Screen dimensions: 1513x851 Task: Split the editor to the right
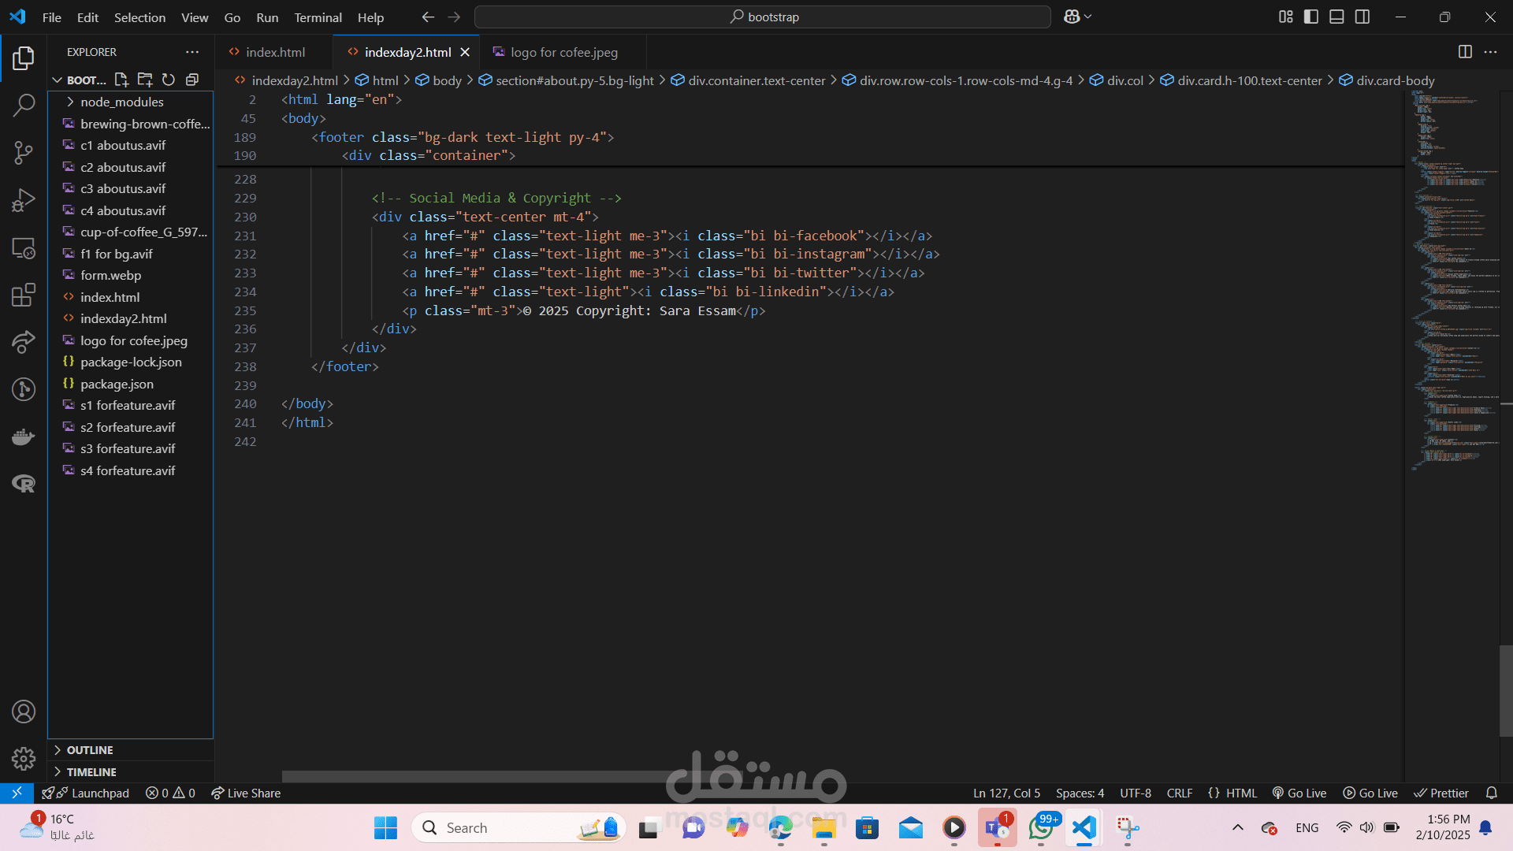pyautogui.click(x=1465, y=52)
